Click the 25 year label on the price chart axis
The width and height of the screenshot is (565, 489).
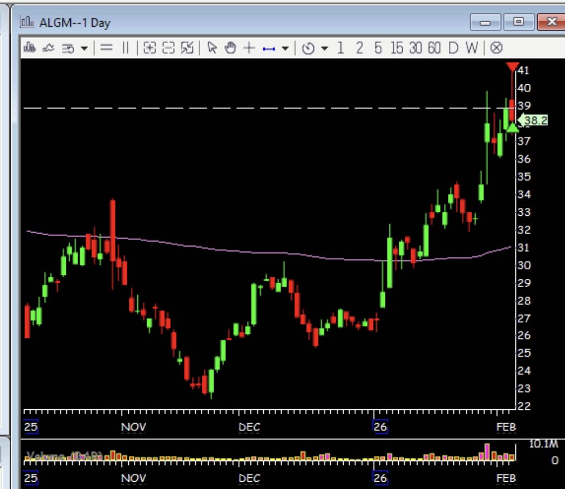pos(31,427)
